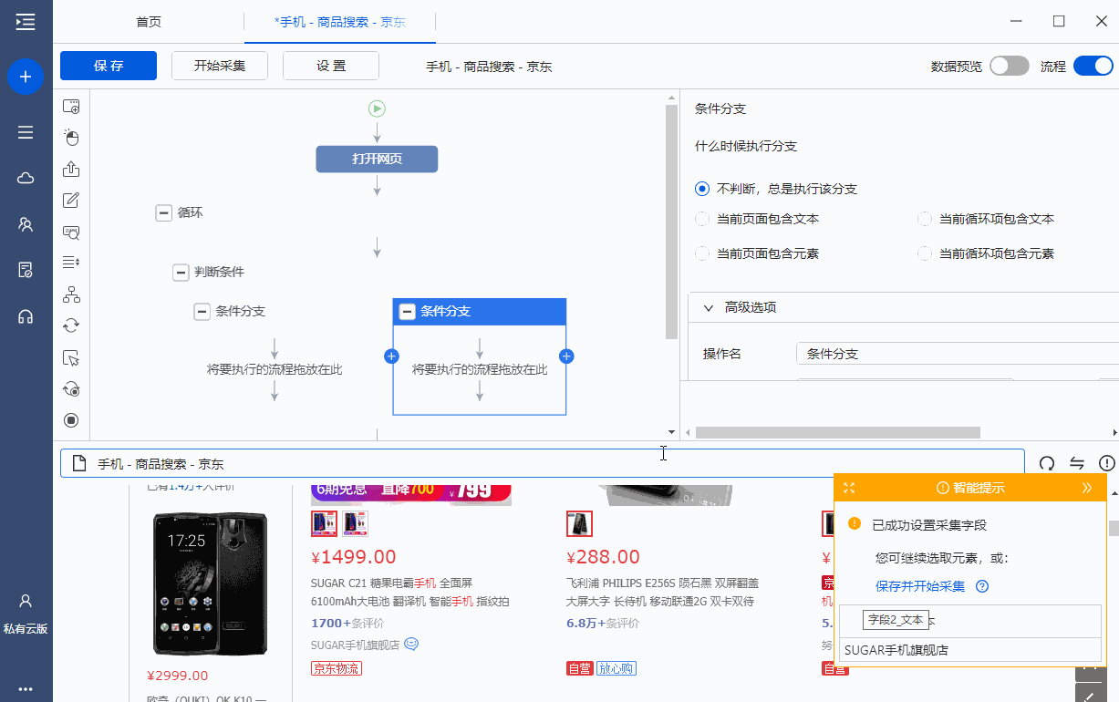The image size is (1119, 702).
Task: Open the three-dot more menu in sidebar
Action: [x=26, y=688]
